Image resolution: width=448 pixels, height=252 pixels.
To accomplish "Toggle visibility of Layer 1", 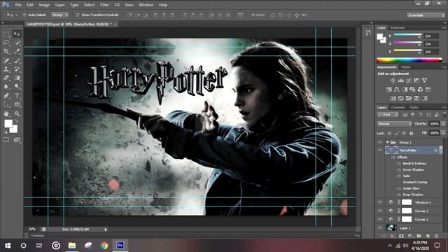I will 379,227.
